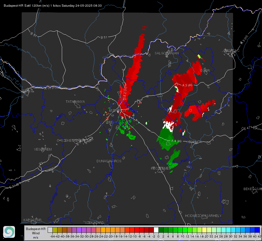Click the 20 value in the legend
Viewport: 262px width, 241px height.
(x=206, y=236)
